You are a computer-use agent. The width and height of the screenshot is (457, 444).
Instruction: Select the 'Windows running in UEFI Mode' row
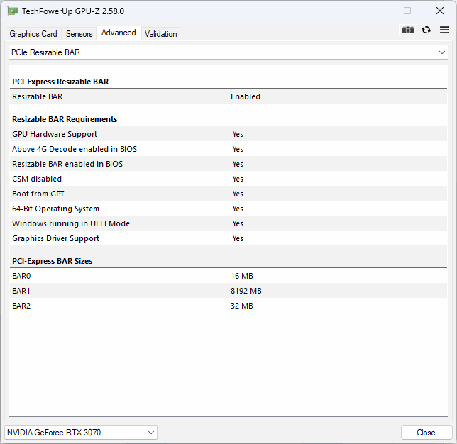[x=228, y=223]
